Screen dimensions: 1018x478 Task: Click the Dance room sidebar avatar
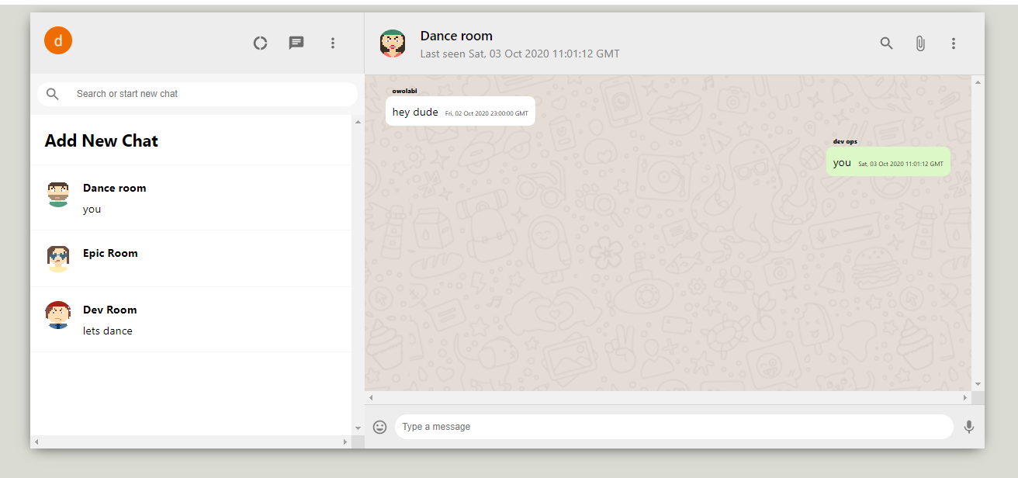tap(58, 194)
